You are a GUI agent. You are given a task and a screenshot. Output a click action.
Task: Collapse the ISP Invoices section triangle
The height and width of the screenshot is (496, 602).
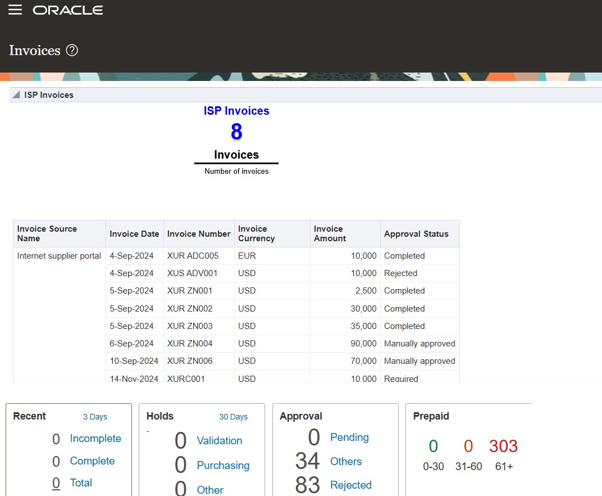(x=16, y=95)
